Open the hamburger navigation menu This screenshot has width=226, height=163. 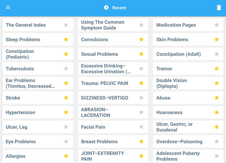(x=8, y=8)
